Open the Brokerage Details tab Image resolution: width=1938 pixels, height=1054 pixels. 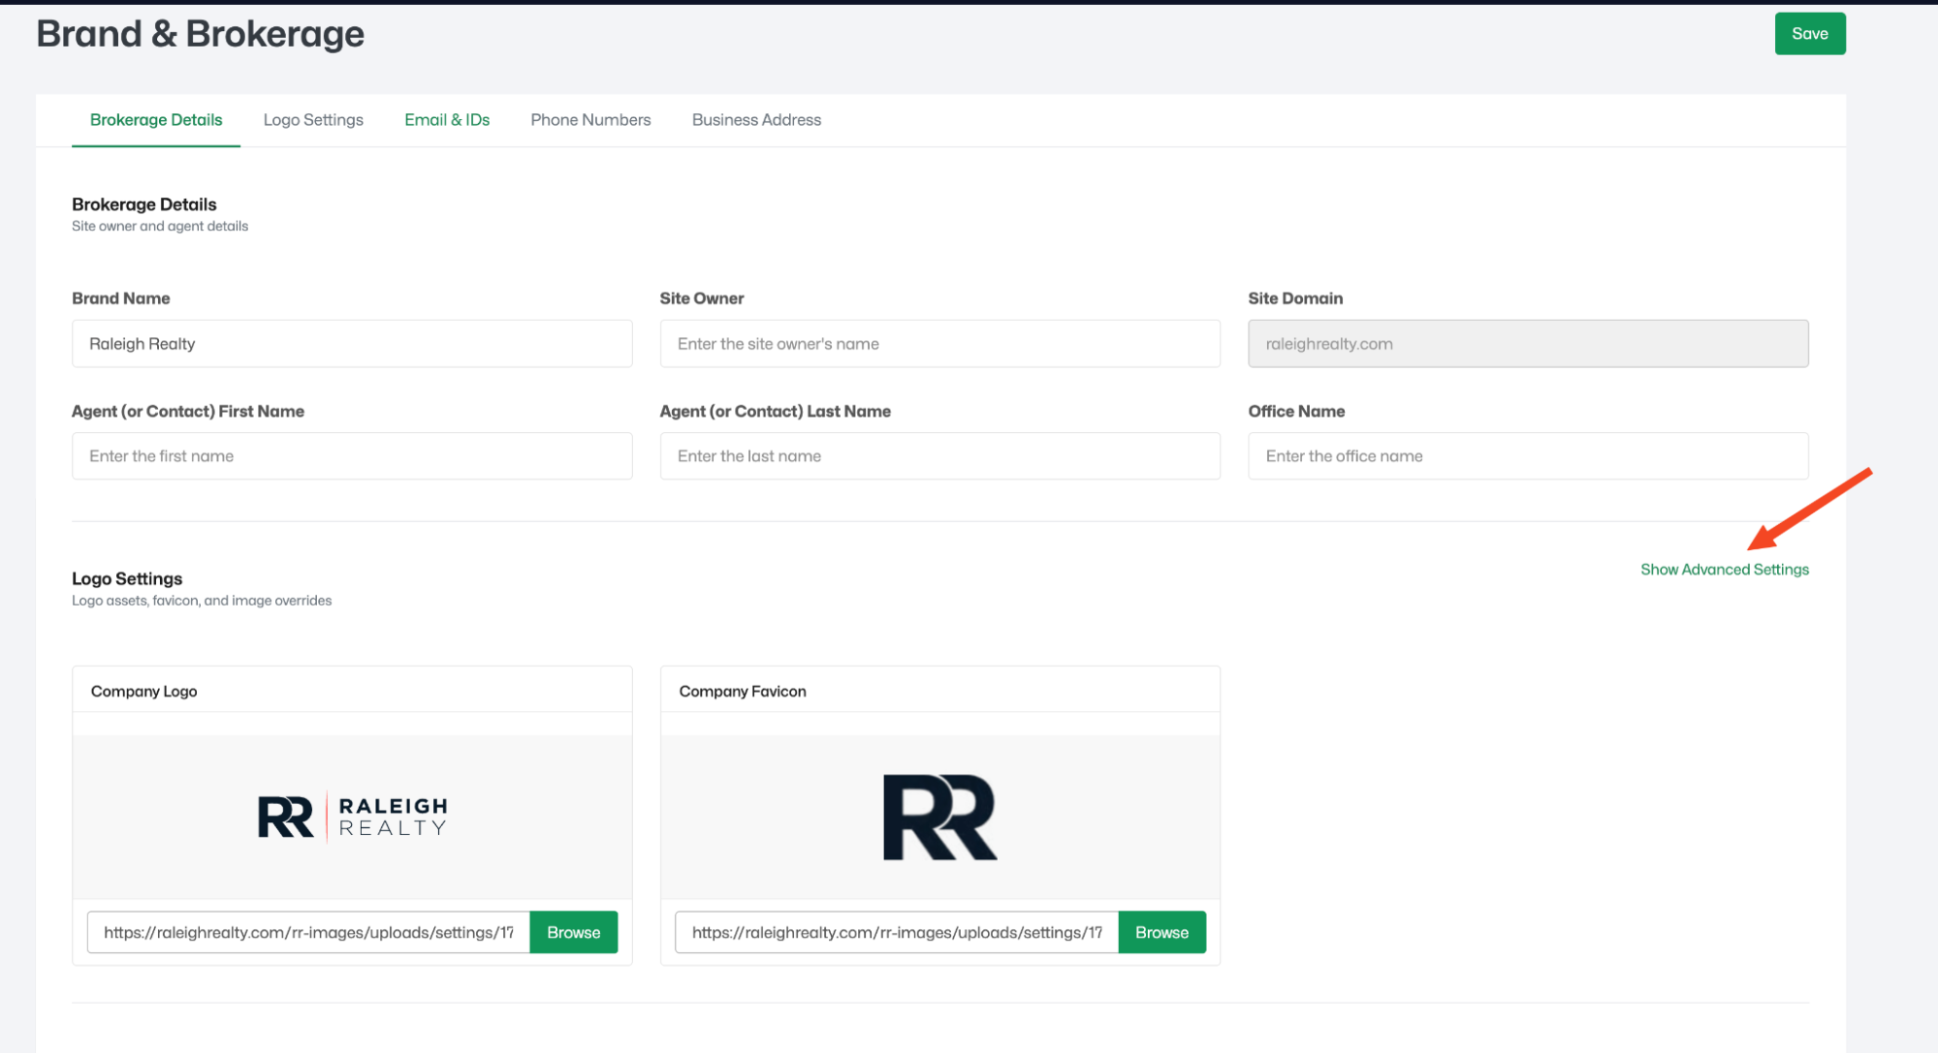[156, 120]
